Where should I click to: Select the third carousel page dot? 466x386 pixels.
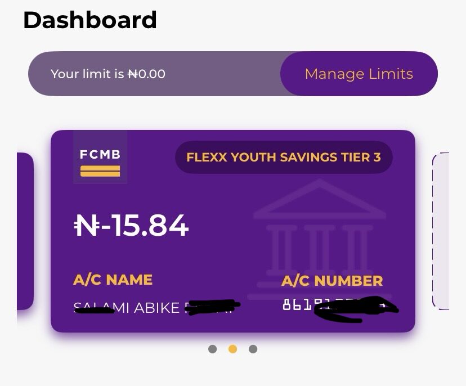coord(253,349)
